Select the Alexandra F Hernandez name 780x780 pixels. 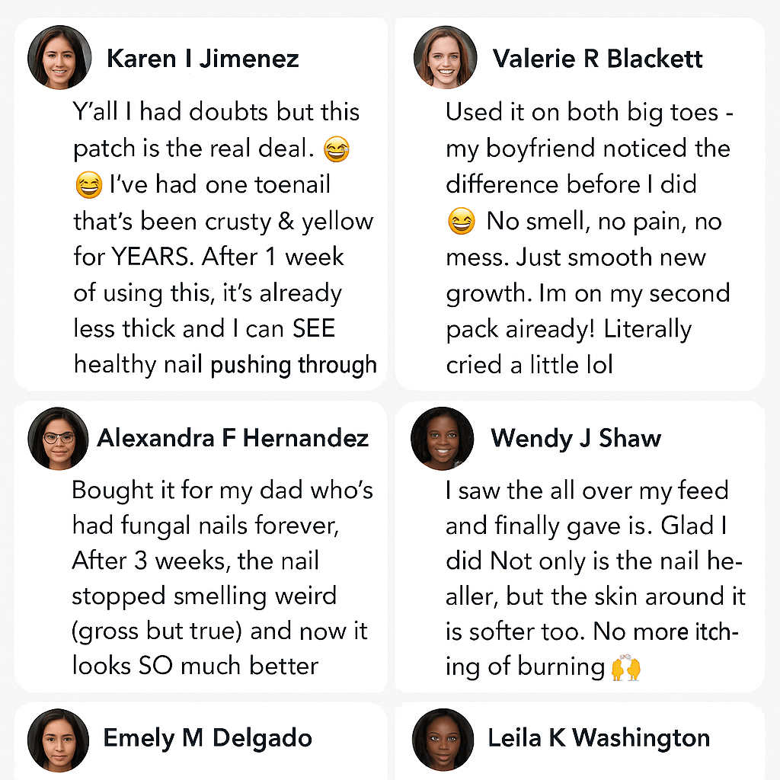pyautogui.click(x=232, y=438)
